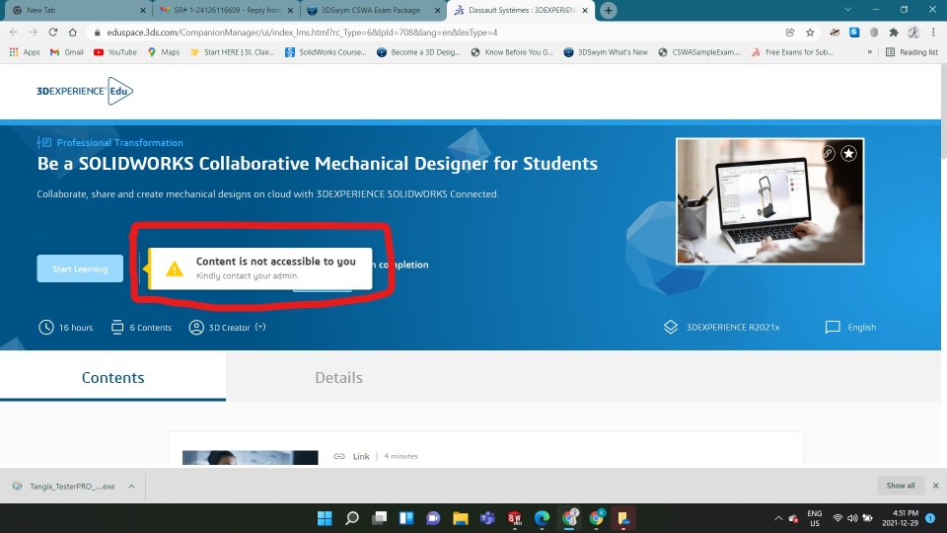Click Show all downloads button
Image resolution: width=947 pixels, height=533 pixels.
[x=901, y=486]
